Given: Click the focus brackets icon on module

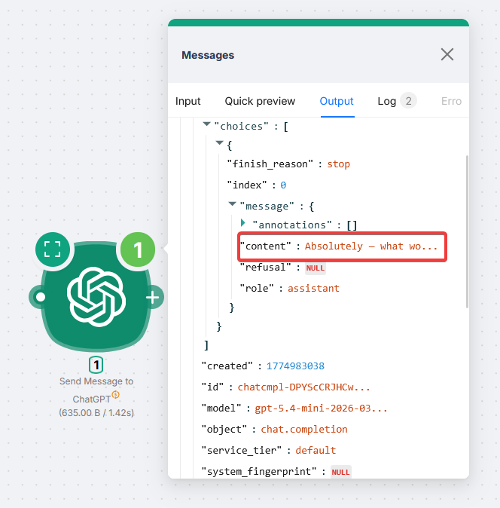Looking at the screenshot, I should (x=53, y=249).
